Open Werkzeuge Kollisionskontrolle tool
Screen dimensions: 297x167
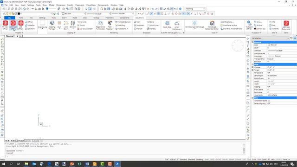click(x=212, y=25)
